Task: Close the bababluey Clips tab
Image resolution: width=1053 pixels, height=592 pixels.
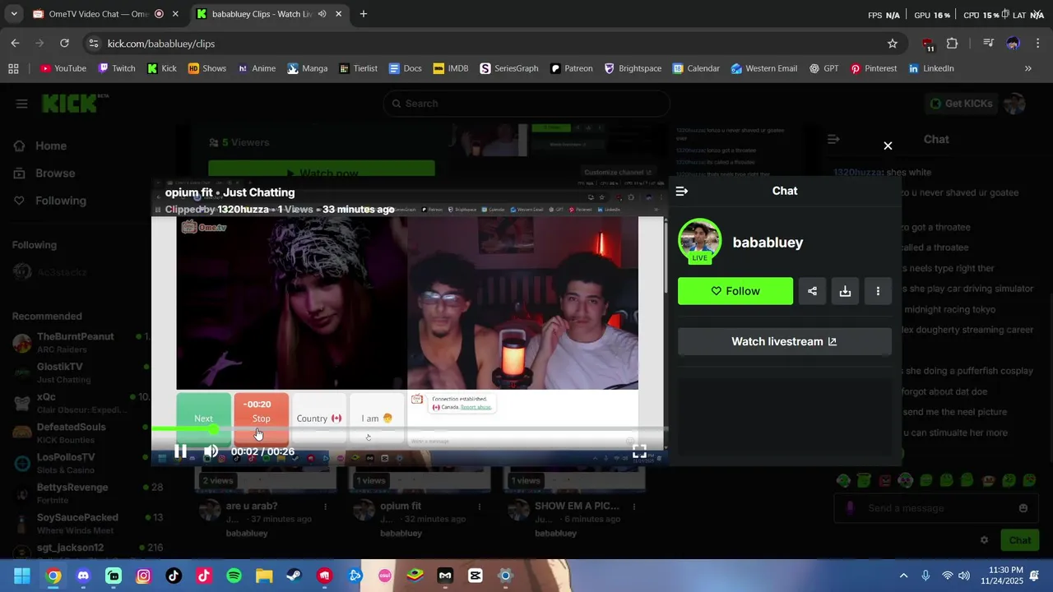Action: 339,14
